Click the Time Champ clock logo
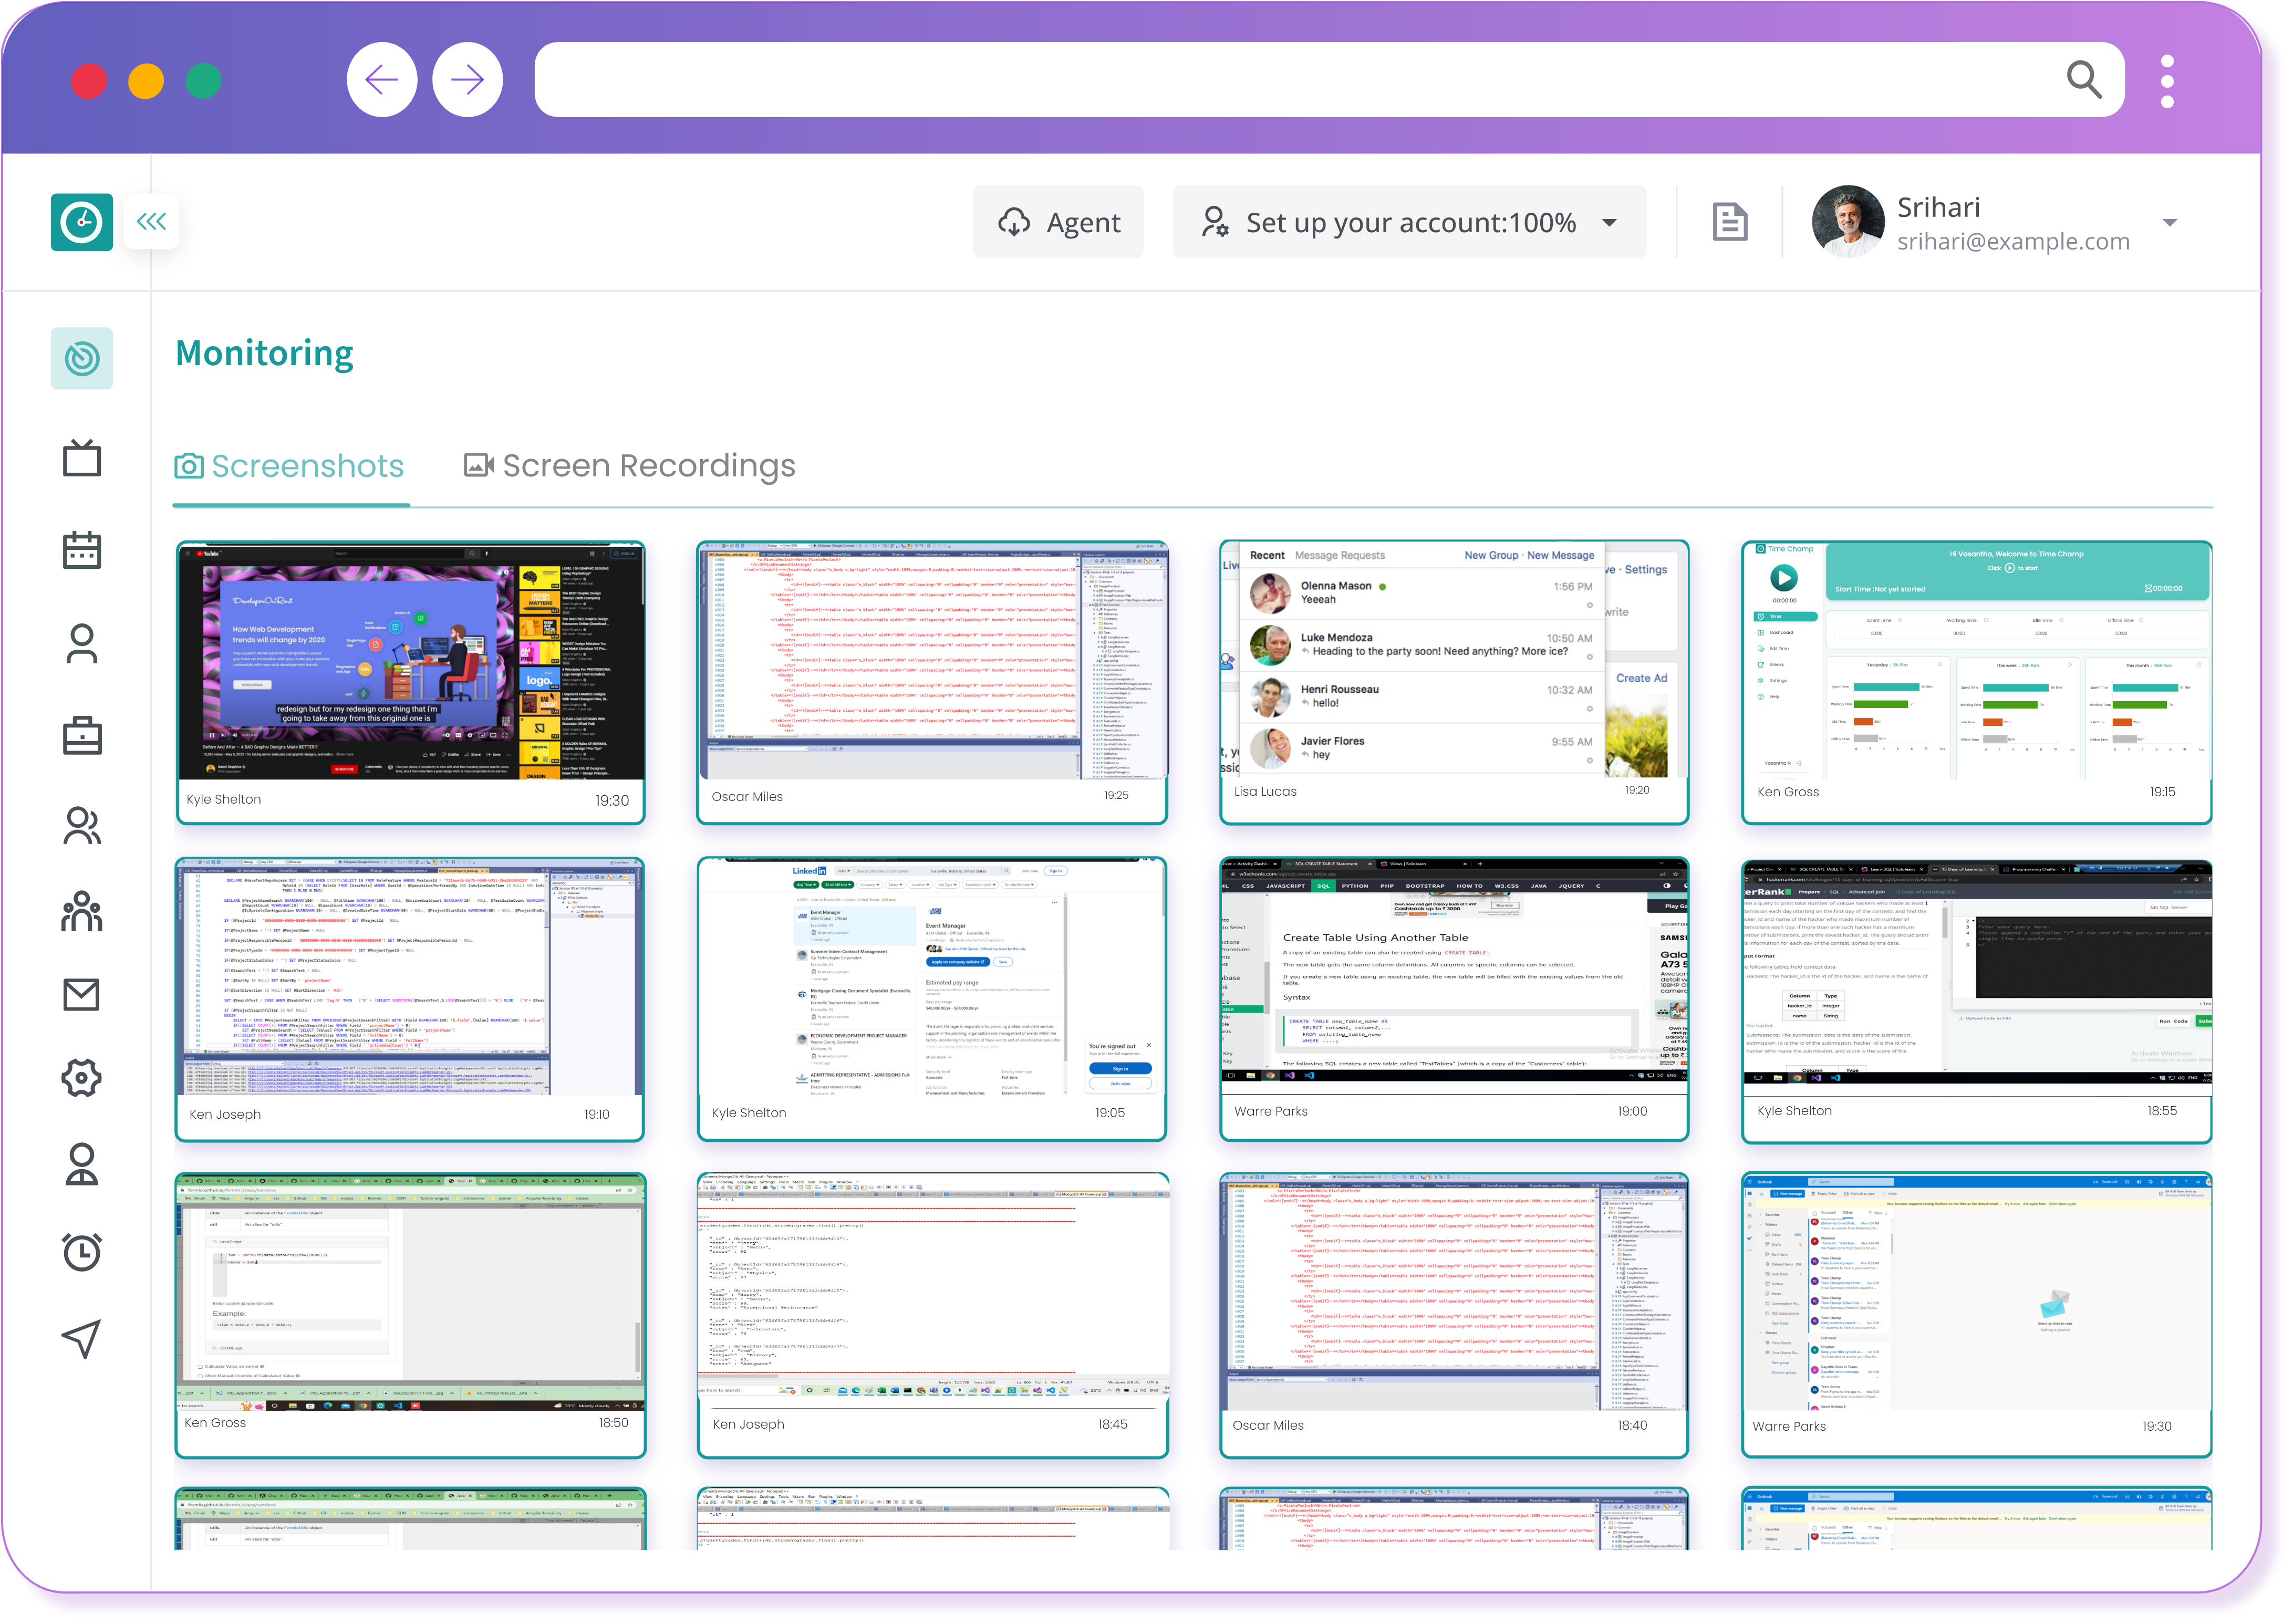Image resolution: width=2293 pixels, height=1624 pixels. [x=81, y=221]
